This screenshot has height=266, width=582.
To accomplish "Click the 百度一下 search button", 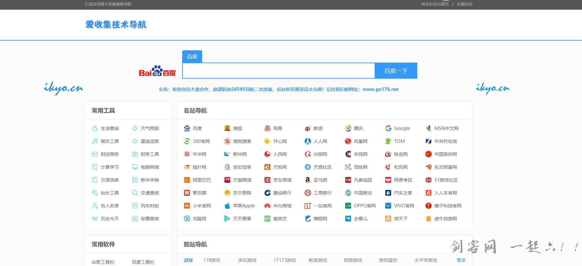I will click(x=396, y=71).
